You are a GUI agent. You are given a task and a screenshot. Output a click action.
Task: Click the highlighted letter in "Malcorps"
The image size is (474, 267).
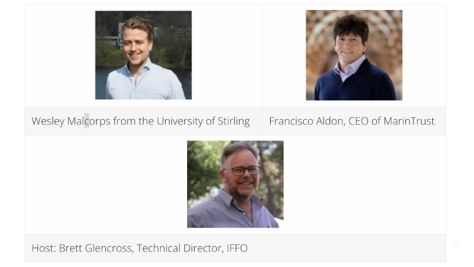(x=87, y=121)
